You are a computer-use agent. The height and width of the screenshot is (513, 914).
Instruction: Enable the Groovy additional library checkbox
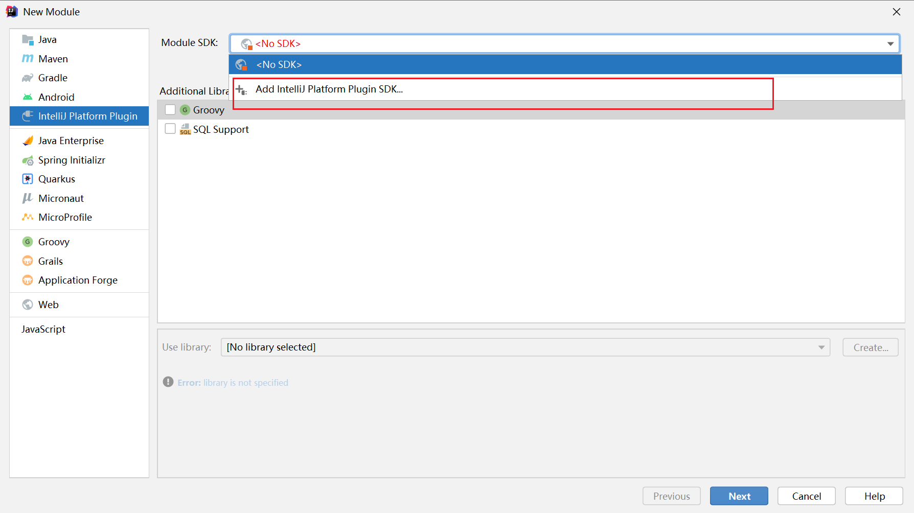coord(170,109)
